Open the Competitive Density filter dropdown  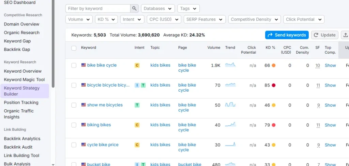(x=254, y=19)
